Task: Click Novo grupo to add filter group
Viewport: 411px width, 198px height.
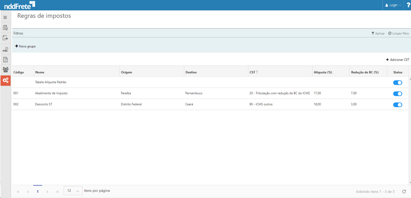Action: [x=25, y=46]
